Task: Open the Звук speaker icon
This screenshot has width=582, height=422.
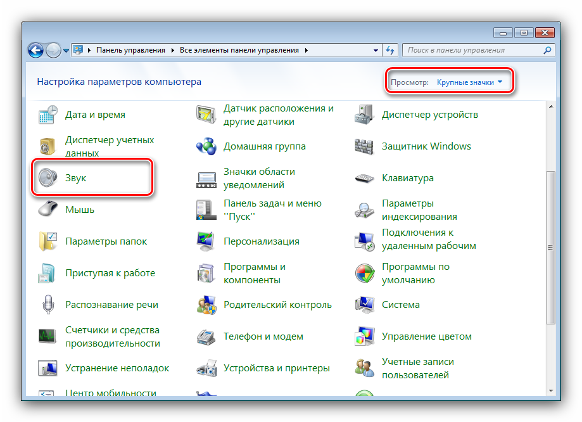Action: click(x=48, y=178)
